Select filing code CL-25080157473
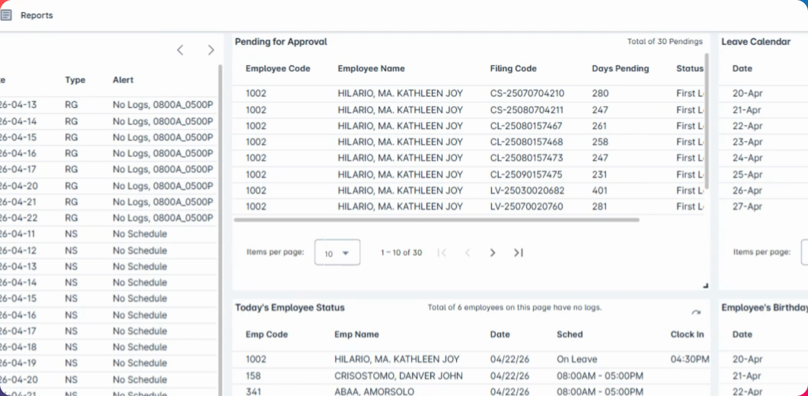Screen dimensions: 808x396 point(527,158)
